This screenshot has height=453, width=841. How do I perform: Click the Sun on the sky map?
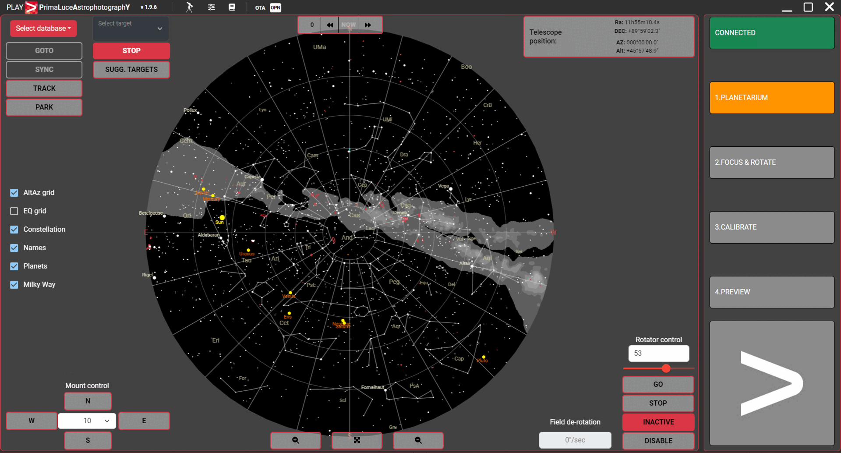pyautogui.click(x=222, y=218)
